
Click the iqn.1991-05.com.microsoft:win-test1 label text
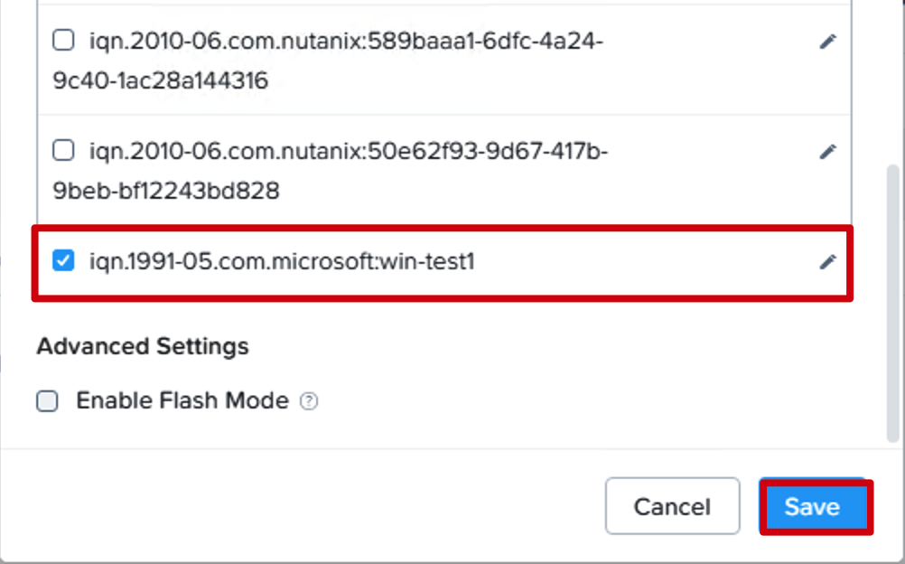pyautogui.click(x=282, y=262)
